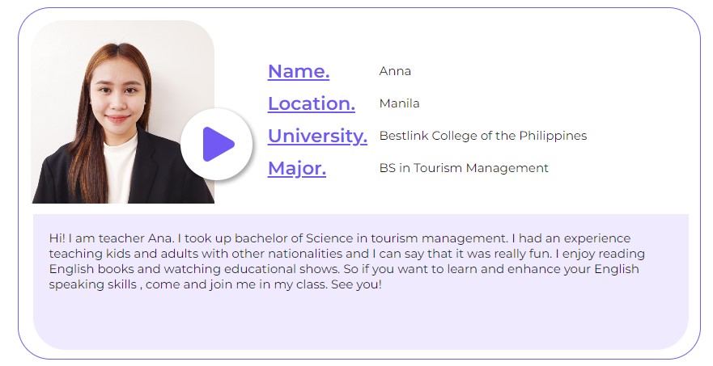Click the phrase 'enhance your English'
The image size is (713, 366).
[573, 269]
